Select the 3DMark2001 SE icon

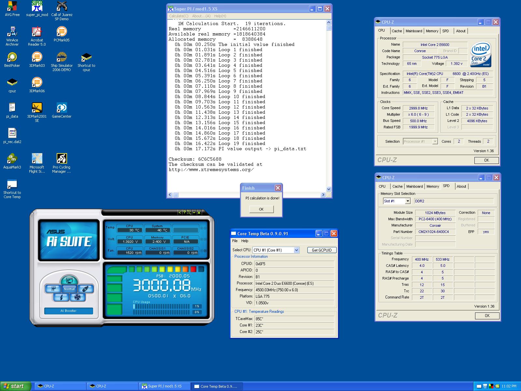click(37, 112)
